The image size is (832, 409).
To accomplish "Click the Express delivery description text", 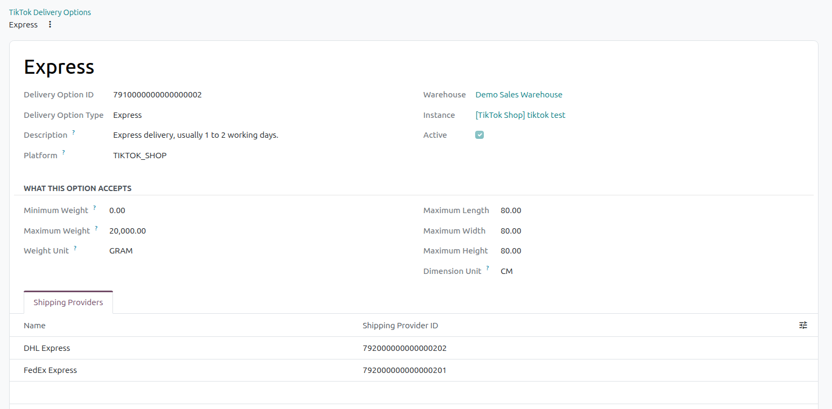I will click(195, 135).
